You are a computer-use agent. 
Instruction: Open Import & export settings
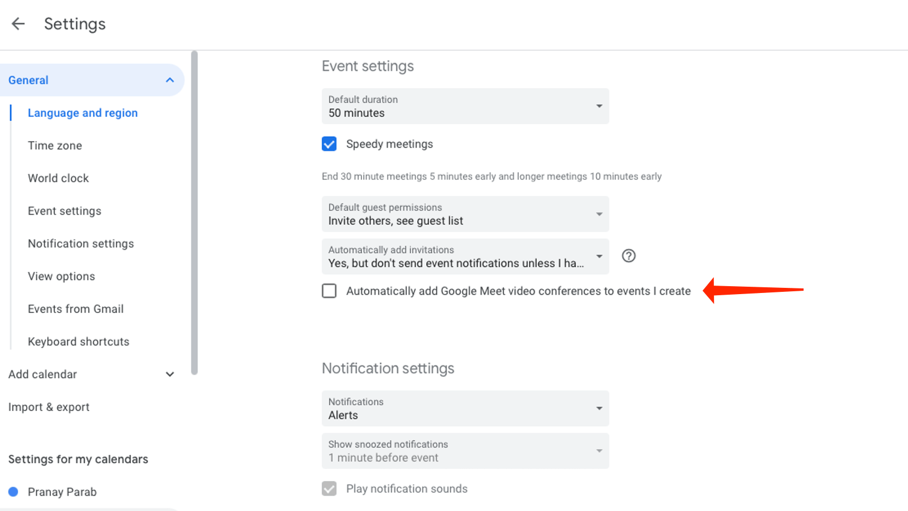tap(49, 407)
